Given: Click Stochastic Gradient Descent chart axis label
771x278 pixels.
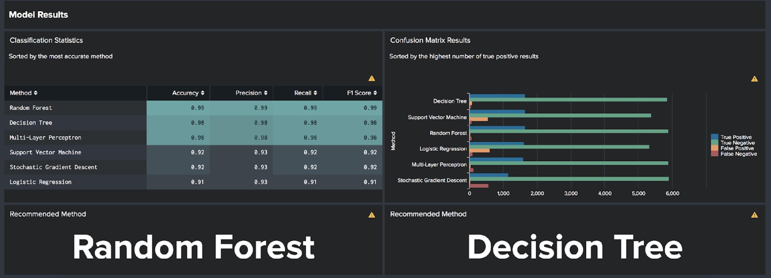Looking at the screenshot, I should point(432,180).
